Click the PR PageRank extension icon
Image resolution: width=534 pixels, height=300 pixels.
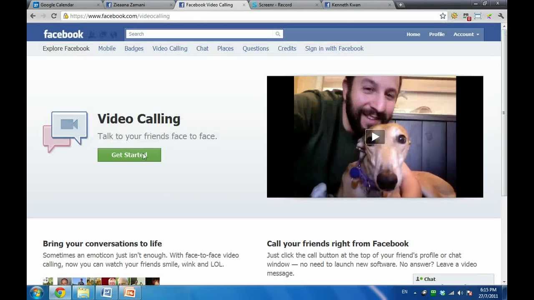click(466, 16)
